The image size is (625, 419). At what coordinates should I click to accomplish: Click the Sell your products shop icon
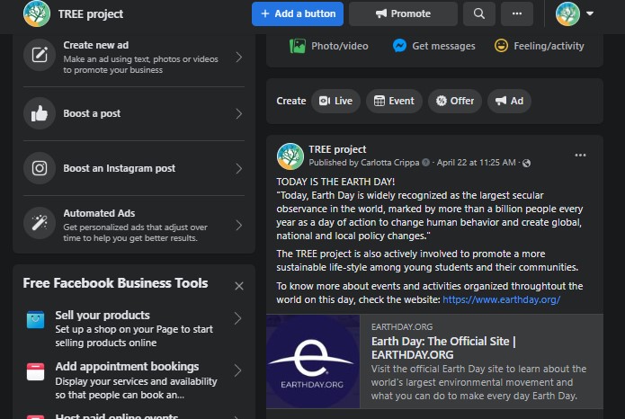point(35,320)
